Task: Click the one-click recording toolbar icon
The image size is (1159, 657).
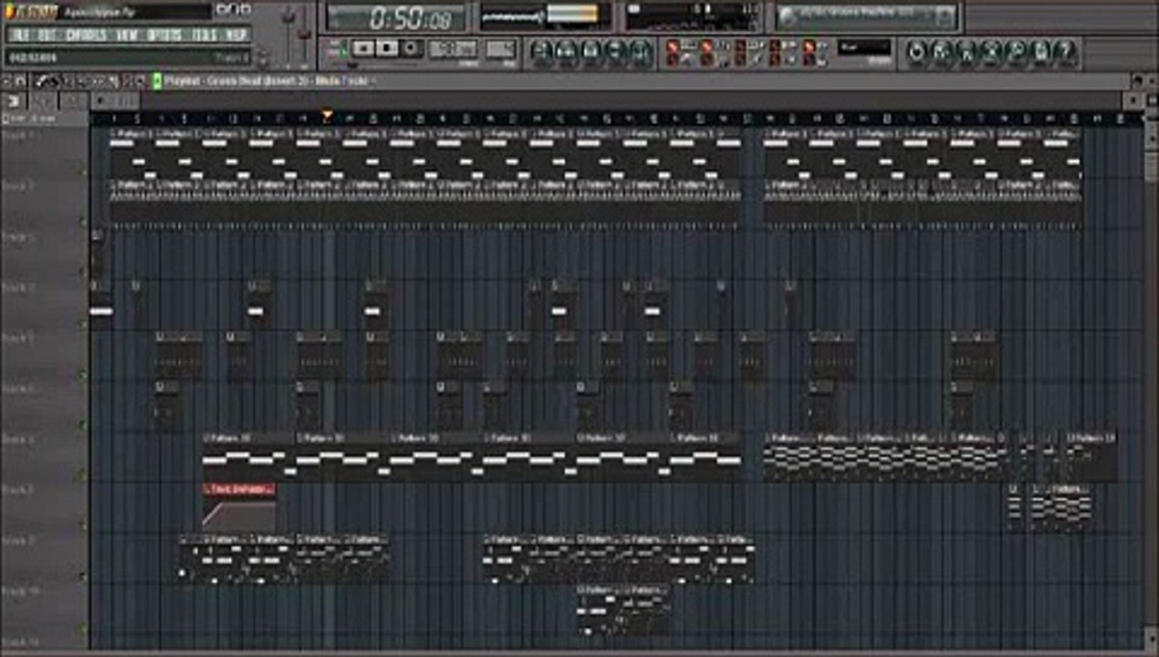Action: tap(1016, 53)
